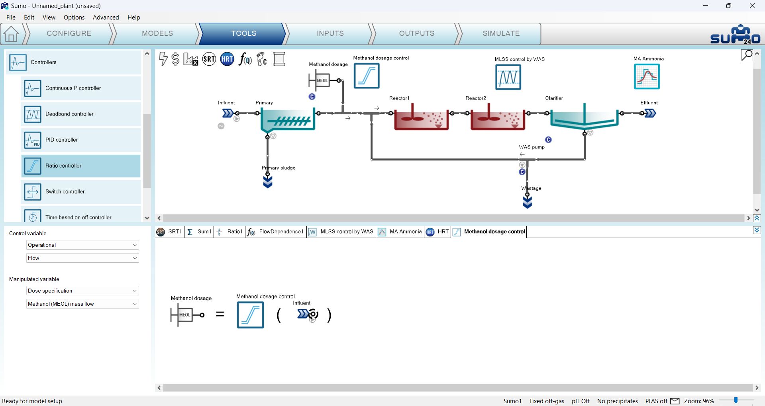Select Continuous P controller
The image size is (765, 406).
81,88
